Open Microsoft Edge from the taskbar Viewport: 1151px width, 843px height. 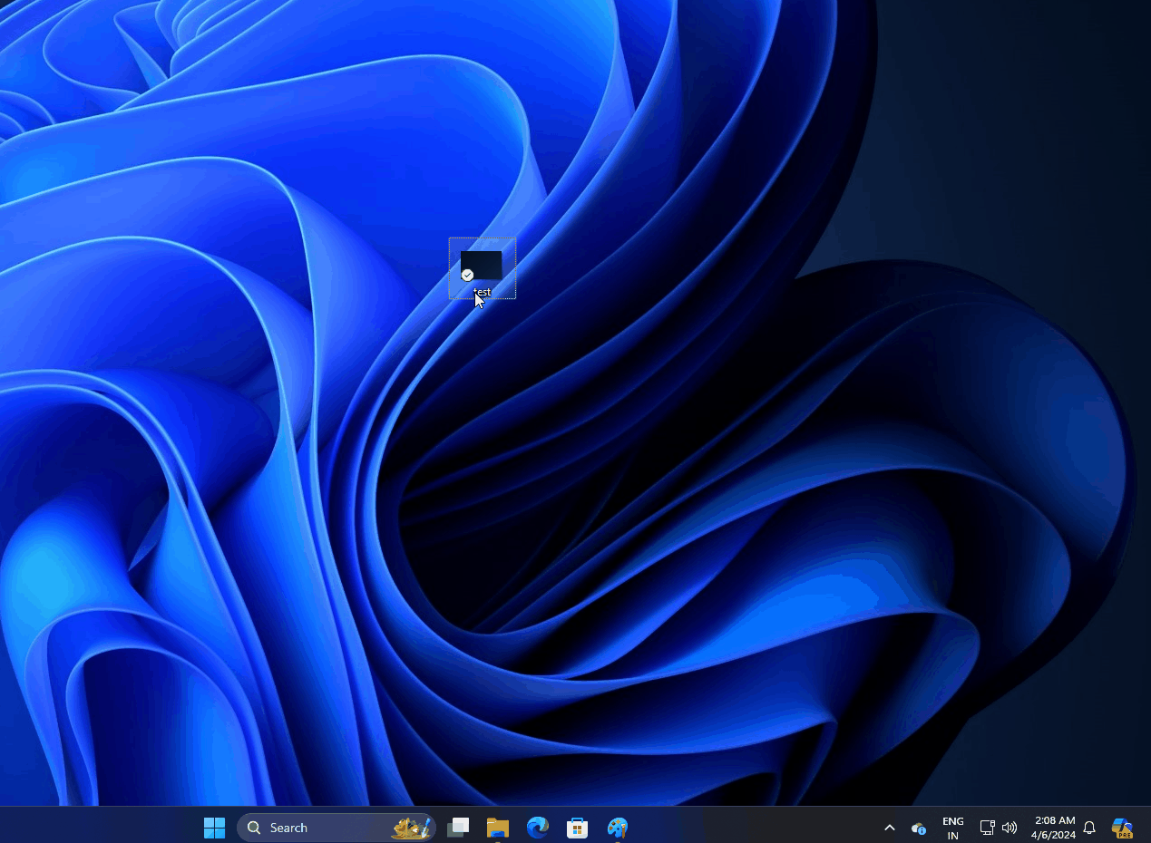click(538, 828)
